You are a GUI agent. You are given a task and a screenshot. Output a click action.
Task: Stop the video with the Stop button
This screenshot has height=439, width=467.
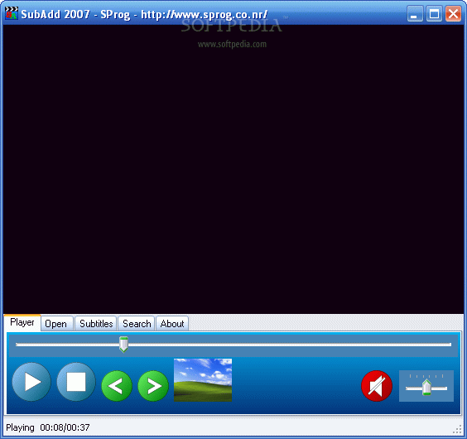click(76, 382)
